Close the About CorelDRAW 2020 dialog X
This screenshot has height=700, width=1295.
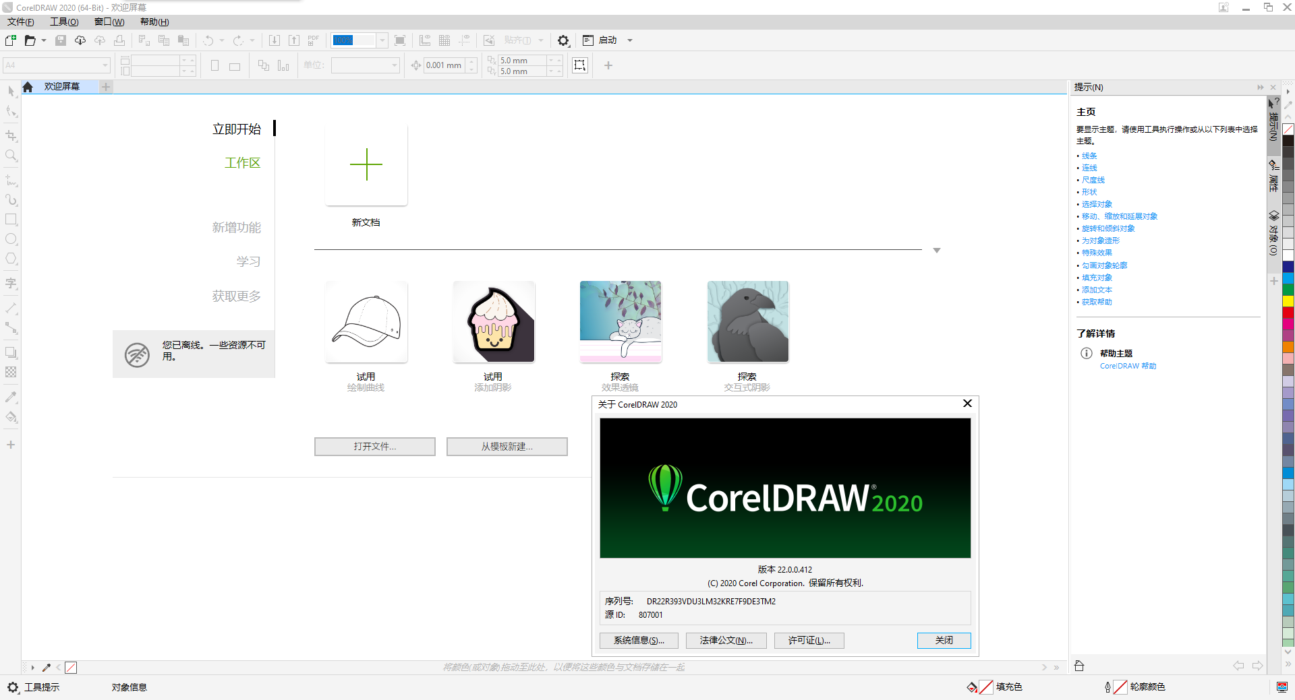(x=967, y=404)
